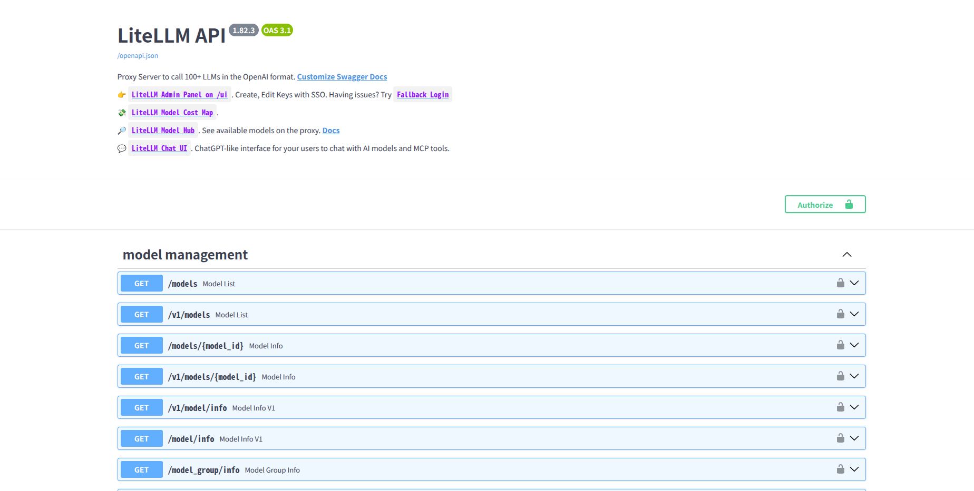Image resolution: width=974 pixels, height=491 pixels.
Task: Click the 1.82.3 version badge
Action: [244, 31]
